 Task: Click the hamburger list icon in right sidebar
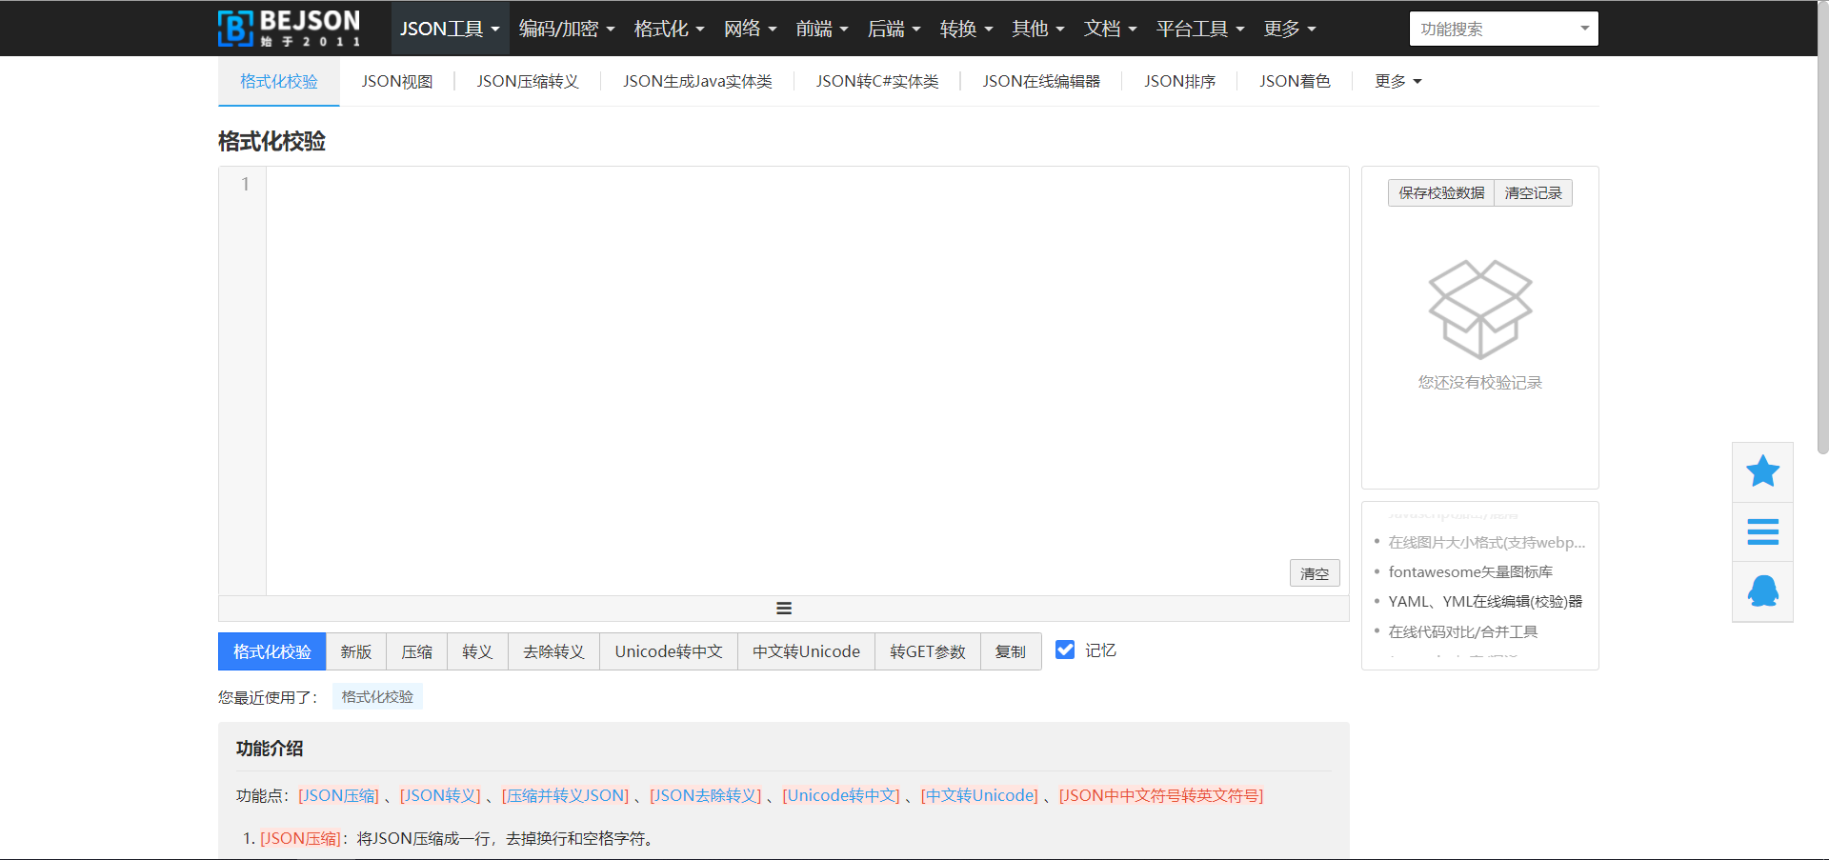coord(1762,531)
